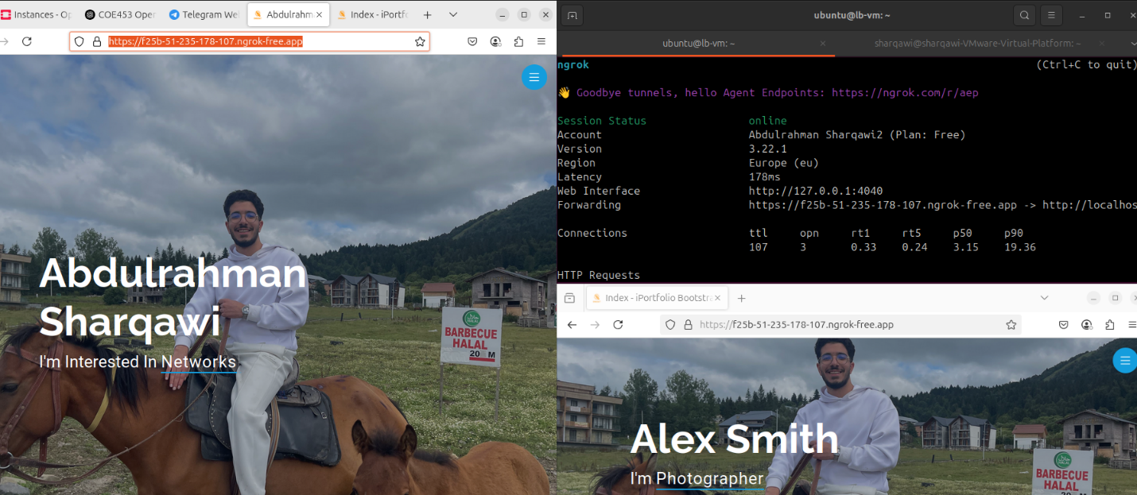Switch to the Telegram Web tab
The width and height of the screenshot is (1137, 495).
(203, 15)
